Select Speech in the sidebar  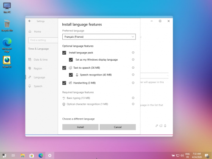tap(38, 86)
